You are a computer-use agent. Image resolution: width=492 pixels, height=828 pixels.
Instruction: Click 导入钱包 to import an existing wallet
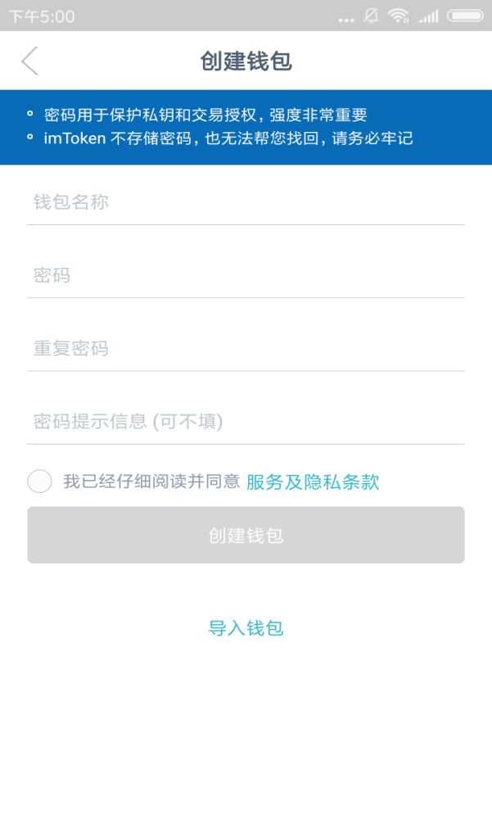(246, 627)
